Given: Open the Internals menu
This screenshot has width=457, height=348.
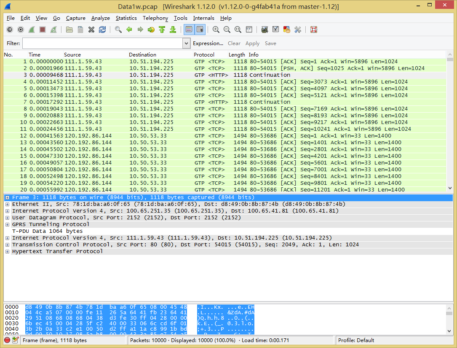Looking at the screenshot, I should click(204, 18).
